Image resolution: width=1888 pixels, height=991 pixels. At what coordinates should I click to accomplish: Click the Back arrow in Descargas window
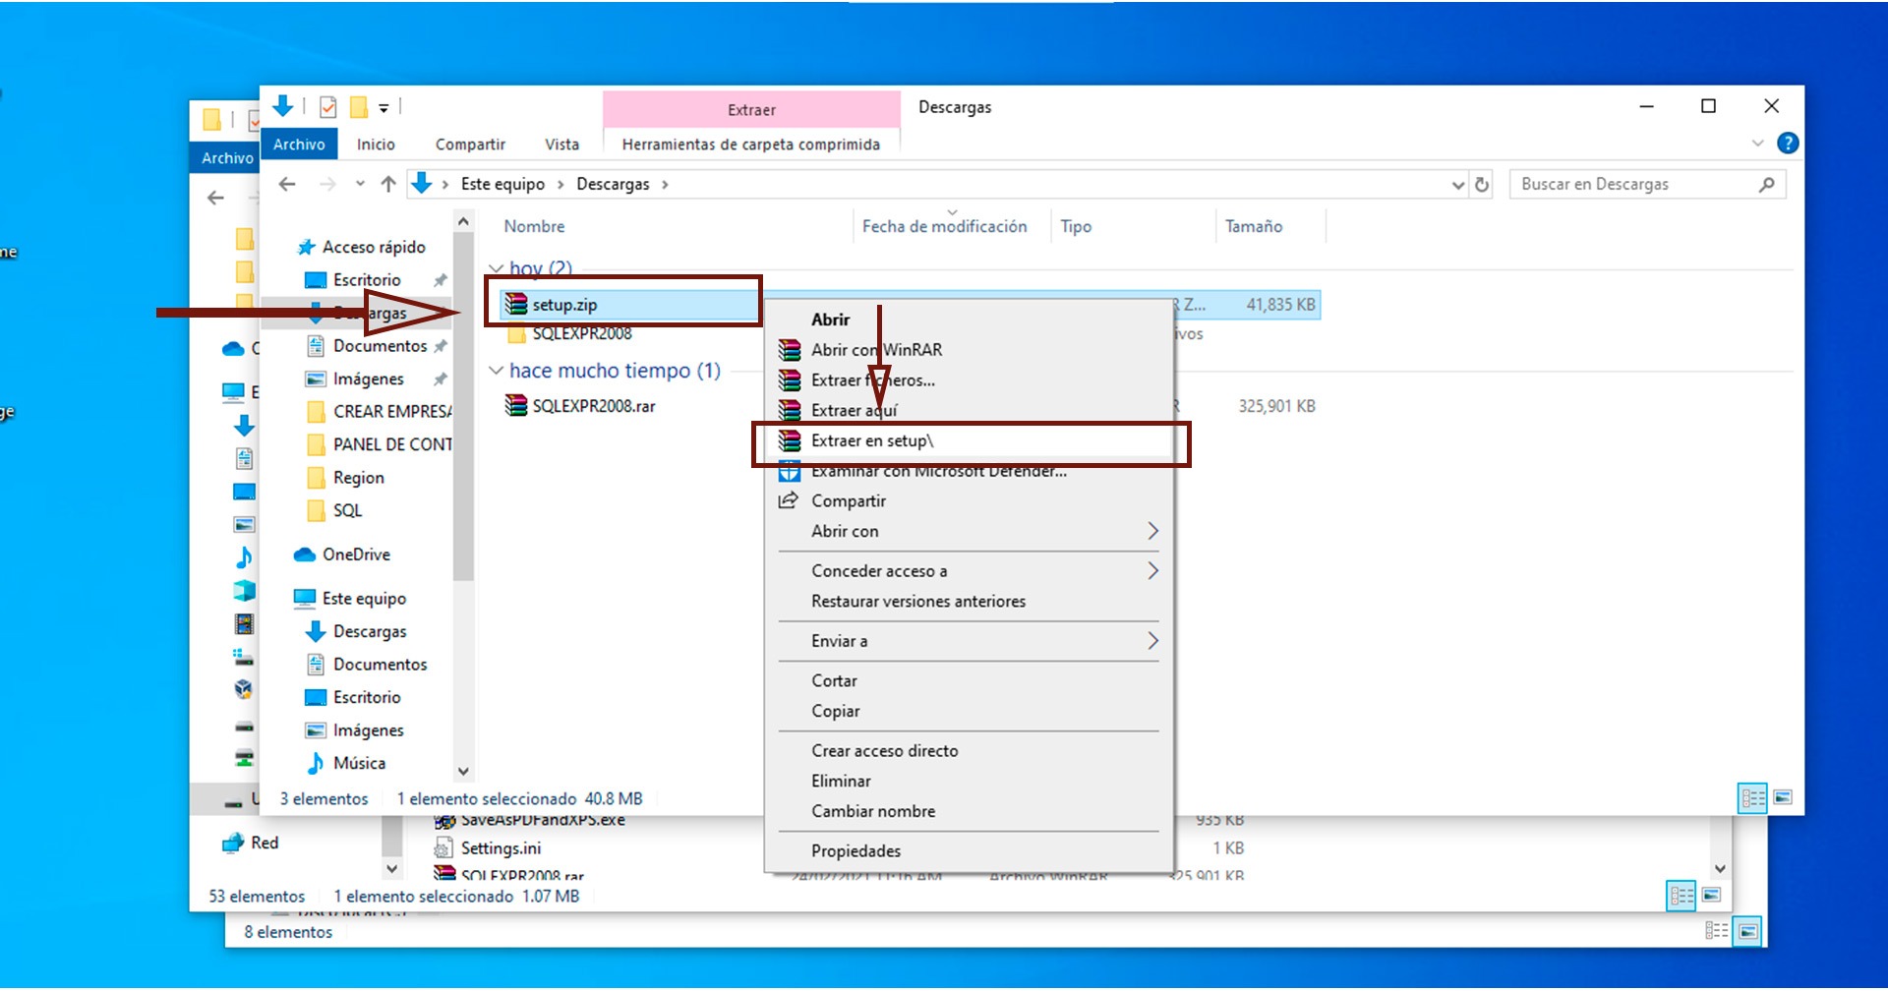click(287, 184)
